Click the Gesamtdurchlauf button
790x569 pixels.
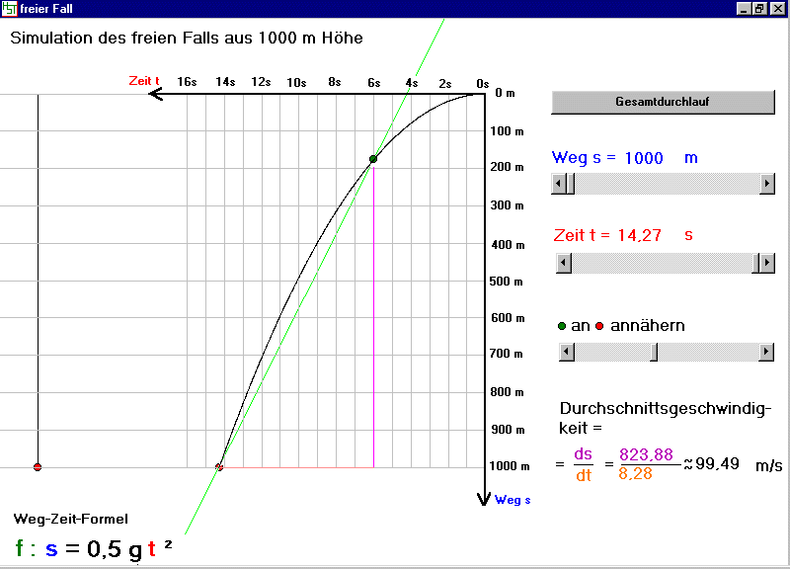(x=663, y=103)
